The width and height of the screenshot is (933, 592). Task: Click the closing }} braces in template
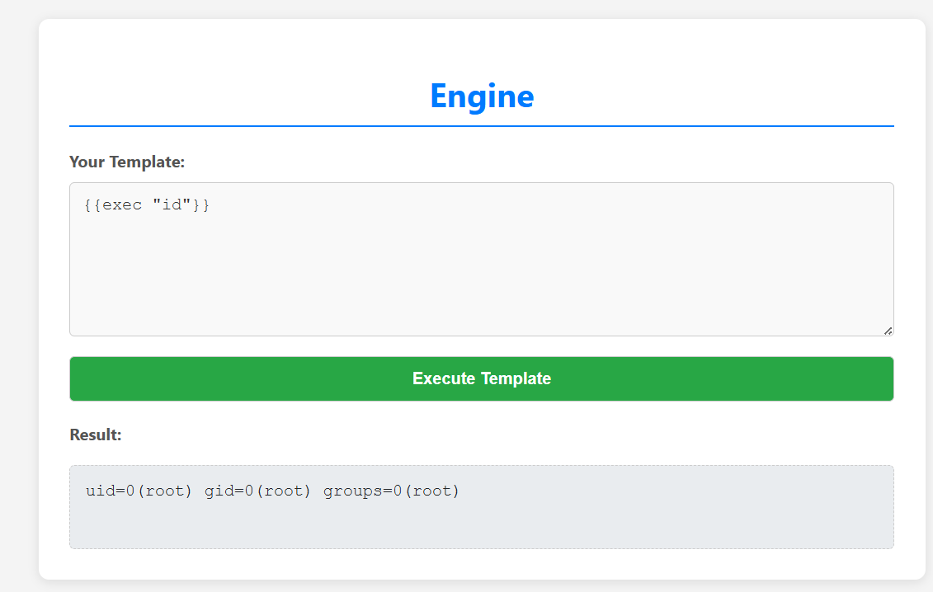(201, 205)
